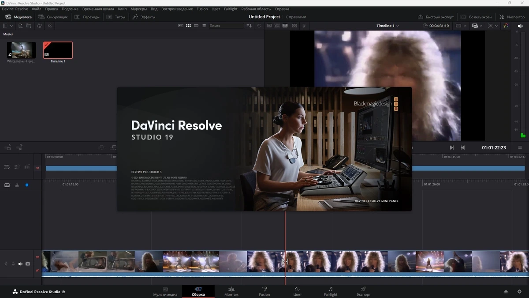Click the Поиск search field
The height and width of the screenshot is (298, 529).
tap(226, 26)
